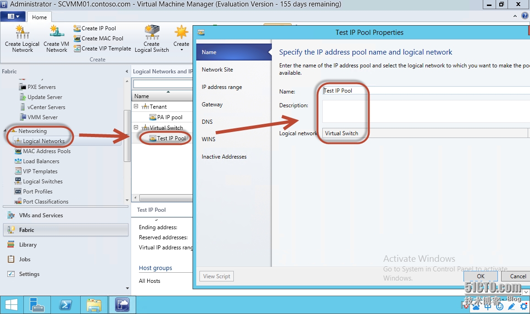Open VMs and Services workspace
The height and width of the screenshot is (314, 530).
click(x=66, y=215)
